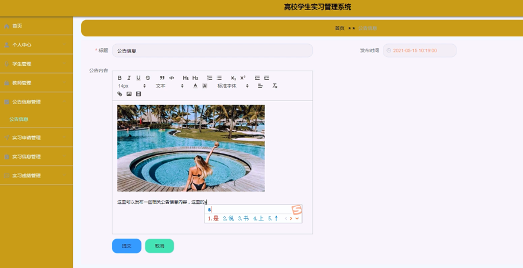The height and width of the screenshot is (268, 523).
Task: Open the text color picker
Action: (x=196, y=86)
